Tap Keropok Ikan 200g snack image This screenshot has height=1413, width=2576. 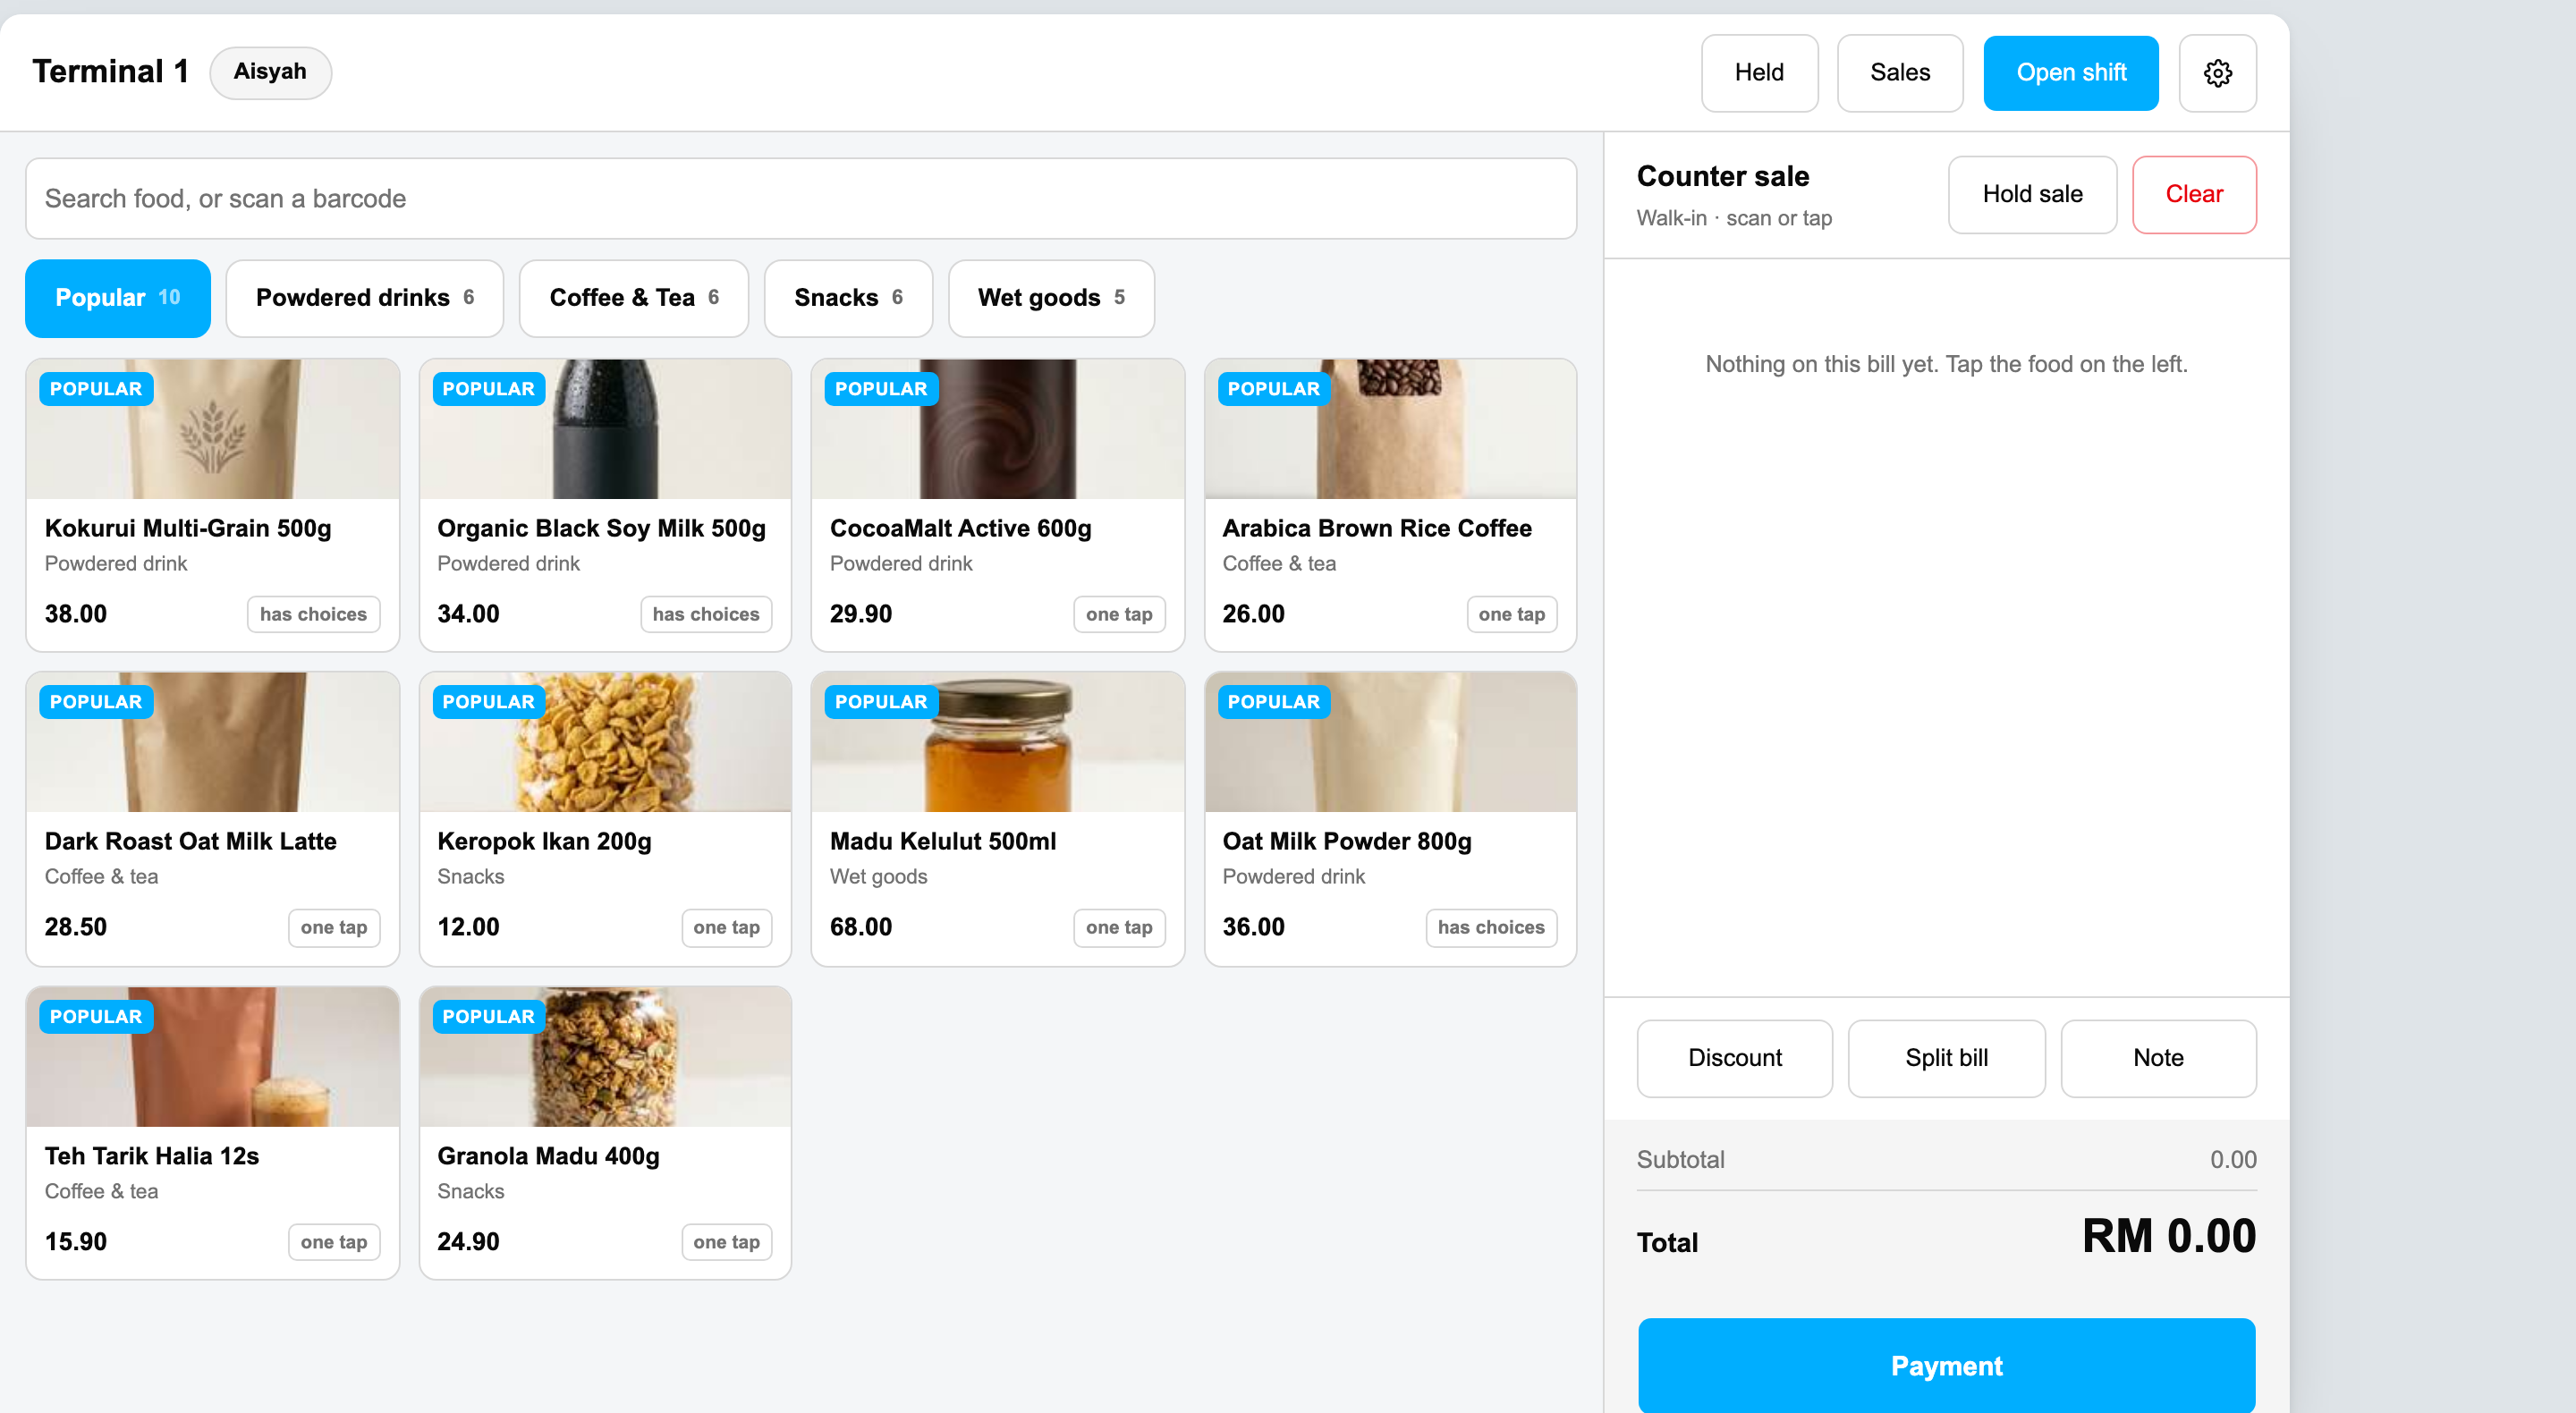point(605,742)
